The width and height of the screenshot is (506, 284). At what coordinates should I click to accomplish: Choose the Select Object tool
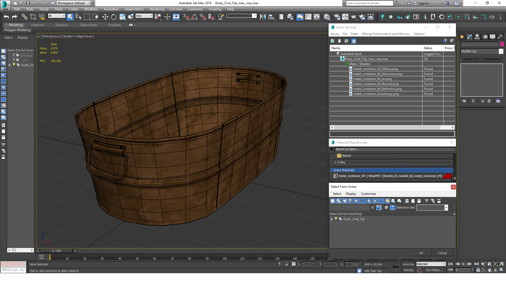pos(70,17)
